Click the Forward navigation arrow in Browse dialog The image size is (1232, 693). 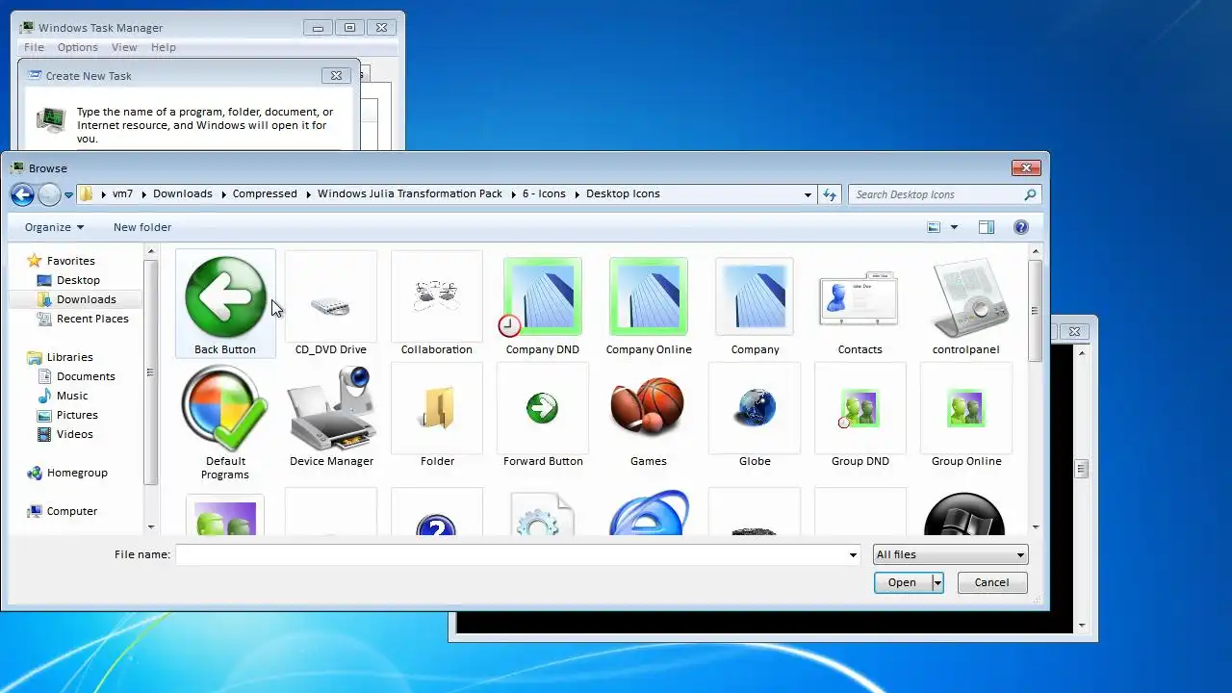point(49,194)
